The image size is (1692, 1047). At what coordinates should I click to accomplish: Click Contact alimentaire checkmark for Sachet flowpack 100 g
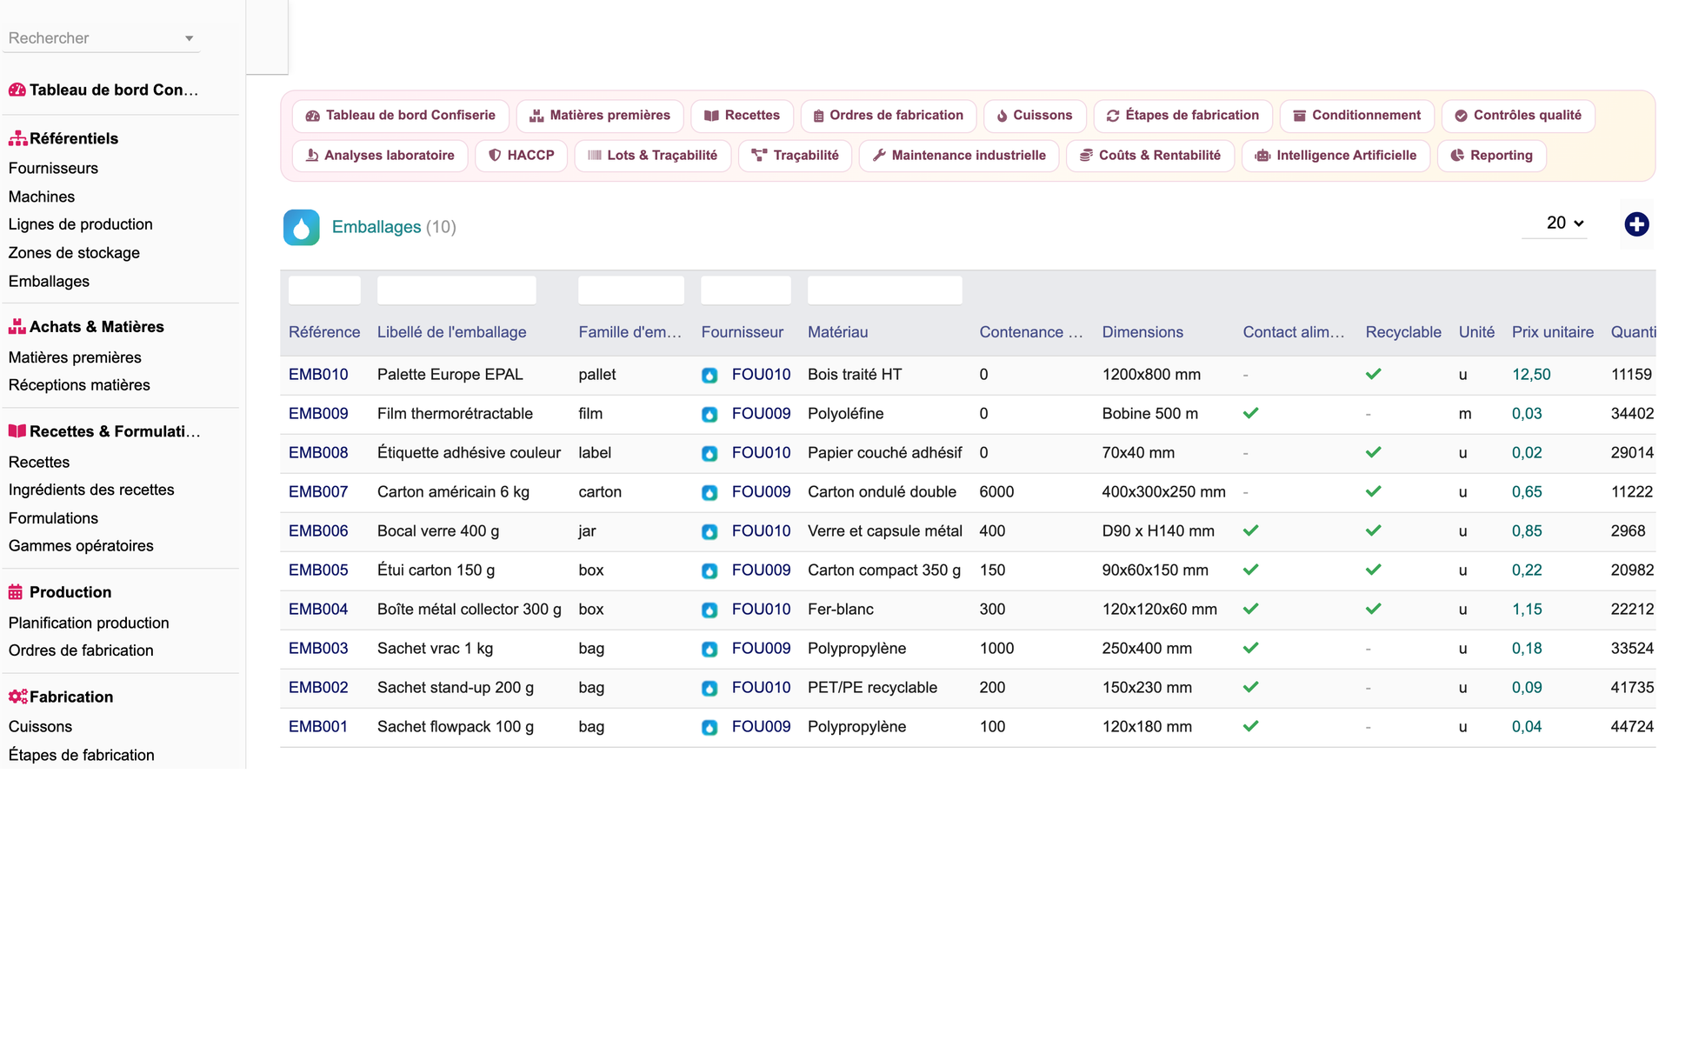click(x=1251, y=726)
